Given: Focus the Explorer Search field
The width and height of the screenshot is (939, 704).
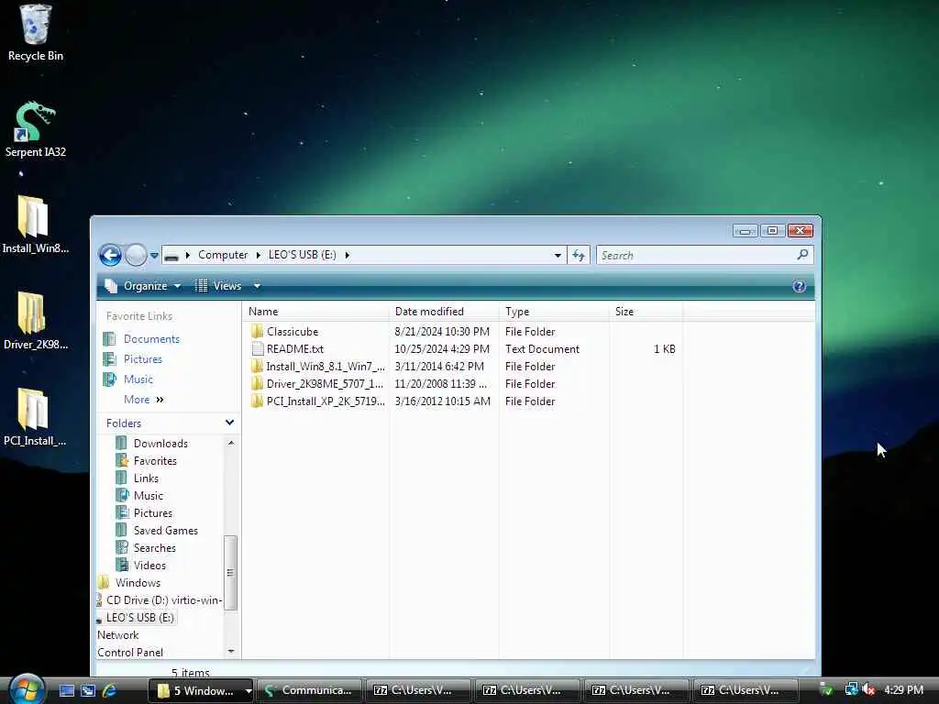Looking at the screenshot, I should point(696,256).
